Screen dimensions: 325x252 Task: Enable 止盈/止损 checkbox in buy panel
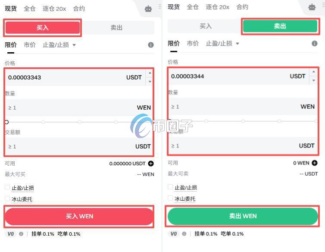pyautogui.click(x=7, y=187)
